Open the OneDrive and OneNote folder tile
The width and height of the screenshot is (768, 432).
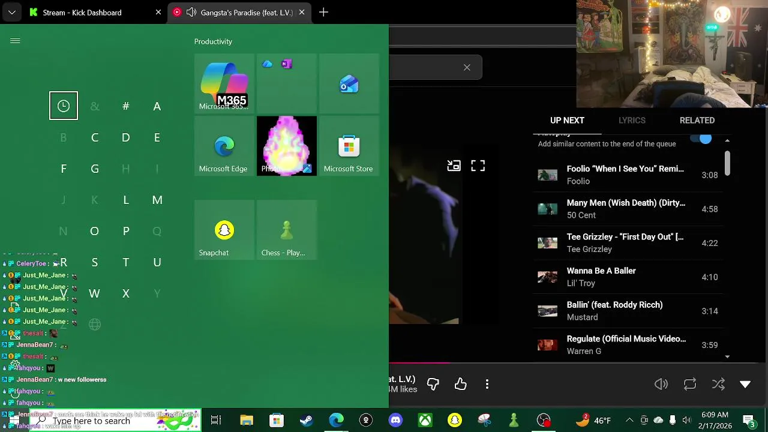(286, 83)
